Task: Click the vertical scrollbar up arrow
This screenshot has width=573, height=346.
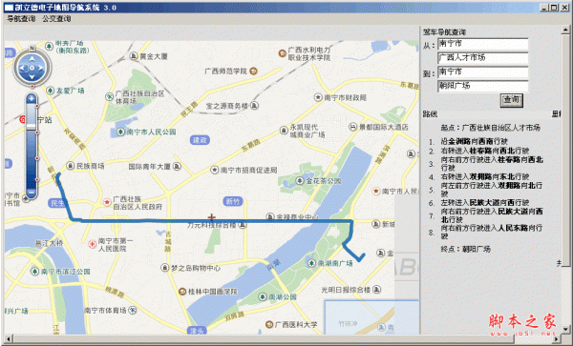Action: pyautogui.click(x=565, y=30)
